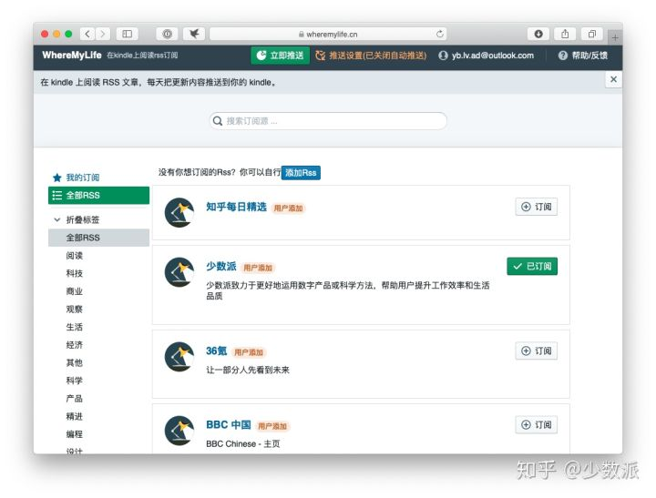The image size is (656, 498).
Task: Reload the wheremylife.cn page
Action: coord(440,34)
